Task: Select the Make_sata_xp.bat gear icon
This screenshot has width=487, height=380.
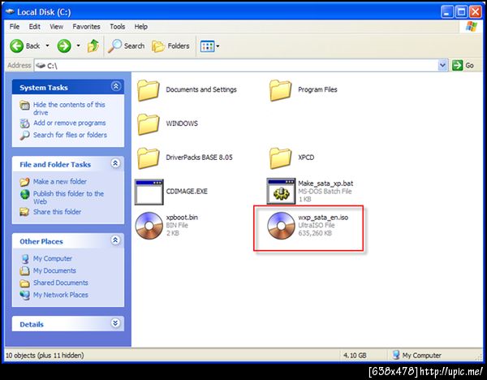Action: click(x=281, y=191)
